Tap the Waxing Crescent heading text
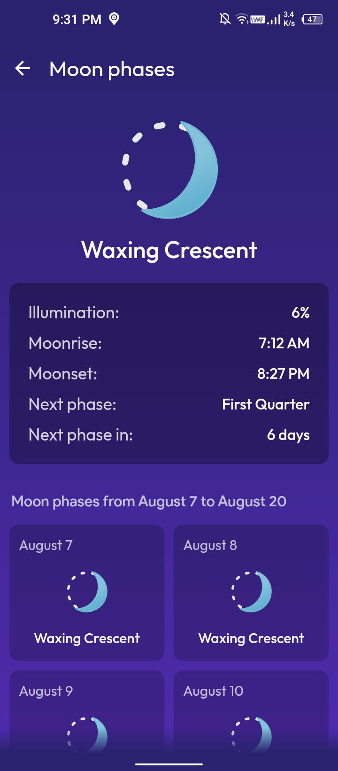The image size is (338, 771). point(169,250)
